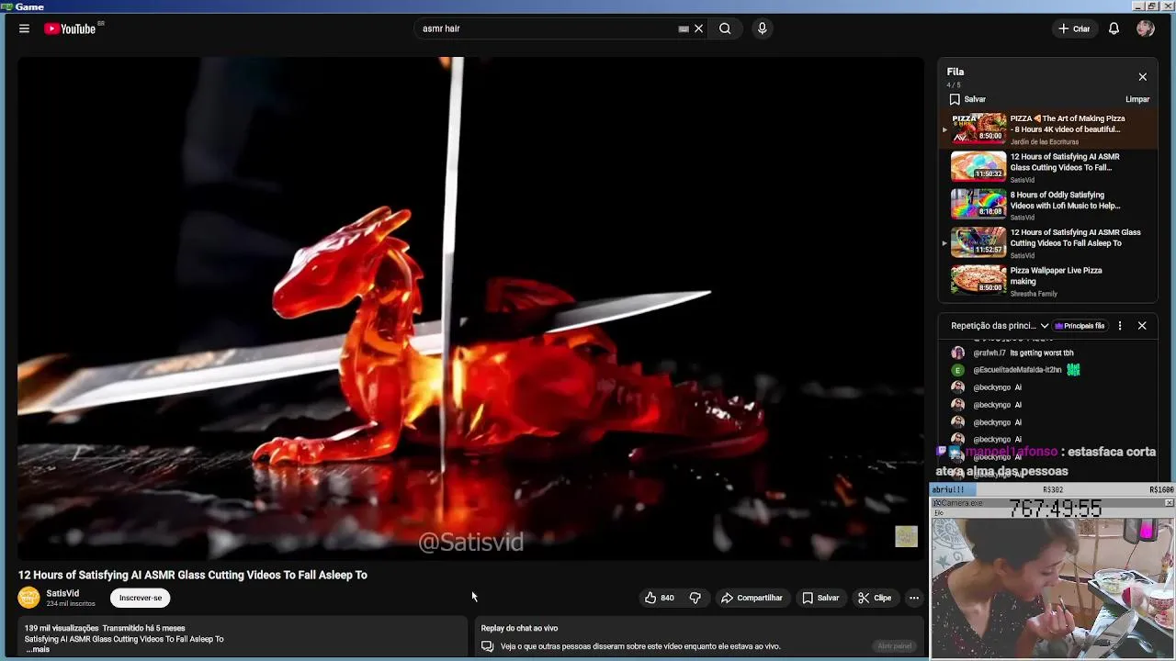The image size is (1176, 661).
Task: Create a clip with the Clipe scissors
Action: point(875,598)
